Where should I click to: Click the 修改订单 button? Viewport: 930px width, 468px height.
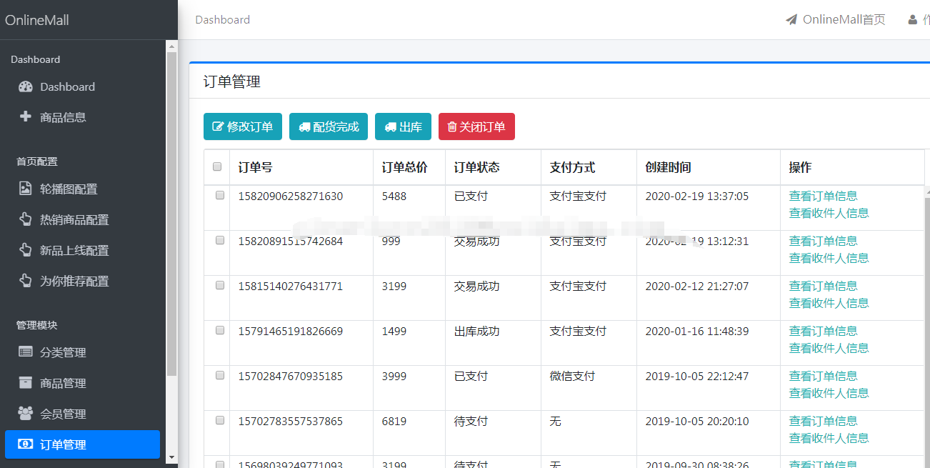[x=243, y=126]
